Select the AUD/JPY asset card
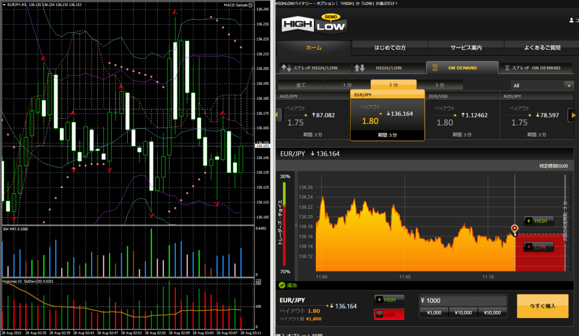Image resolution: width=579 pixels, height=336 pixels. pos(313,115)
